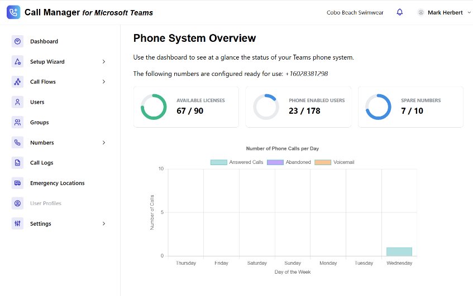Click the Wednesday answered calls bar
The image size is (473, 296).
click(x=399, y=252)
